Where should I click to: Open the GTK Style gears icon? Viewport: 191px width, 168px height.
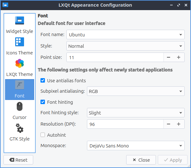(x=19, y=128)
